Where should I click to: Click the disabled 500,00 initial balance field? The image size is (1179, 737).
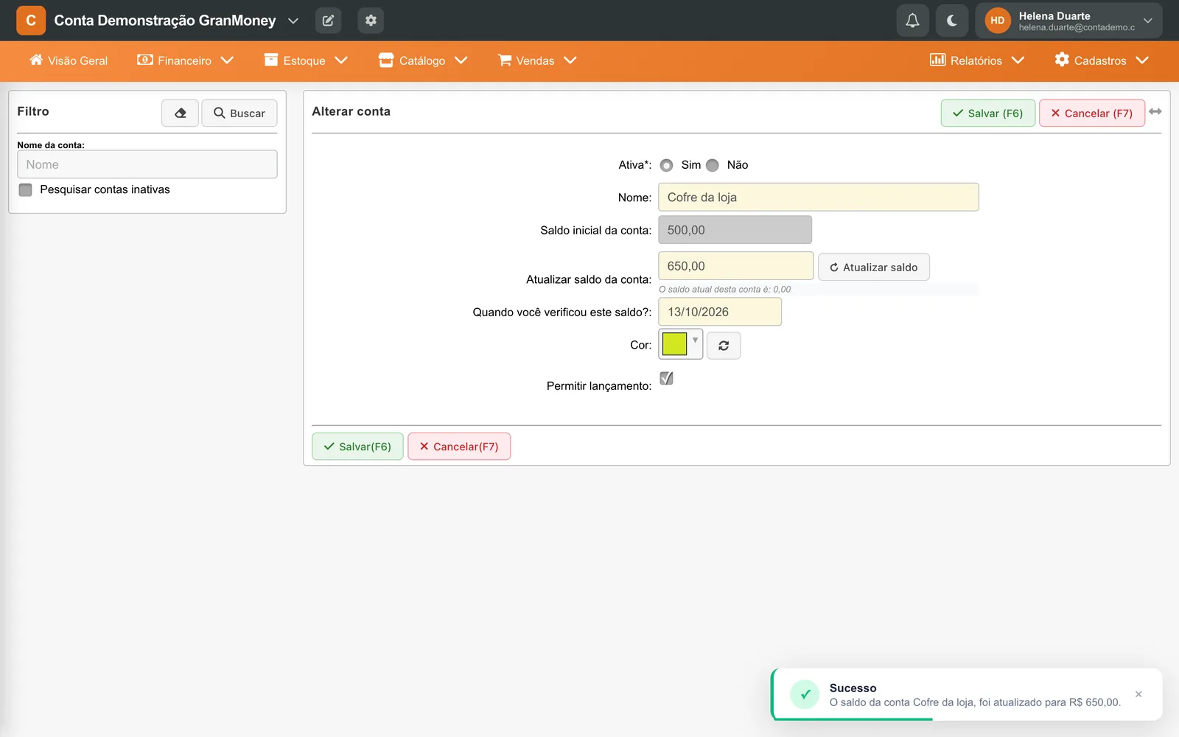tap(735, 230)
